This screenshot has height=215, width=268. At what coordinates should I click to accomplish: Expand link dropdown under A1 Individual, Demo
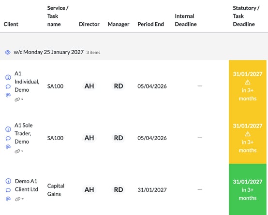coord(19,100)
